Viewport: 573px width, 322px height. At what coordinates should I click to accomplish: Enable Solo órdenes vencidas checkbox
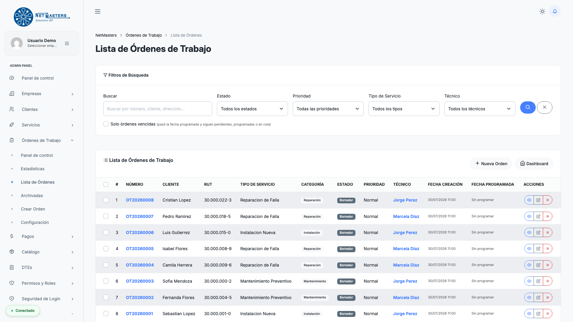point(106,124)
